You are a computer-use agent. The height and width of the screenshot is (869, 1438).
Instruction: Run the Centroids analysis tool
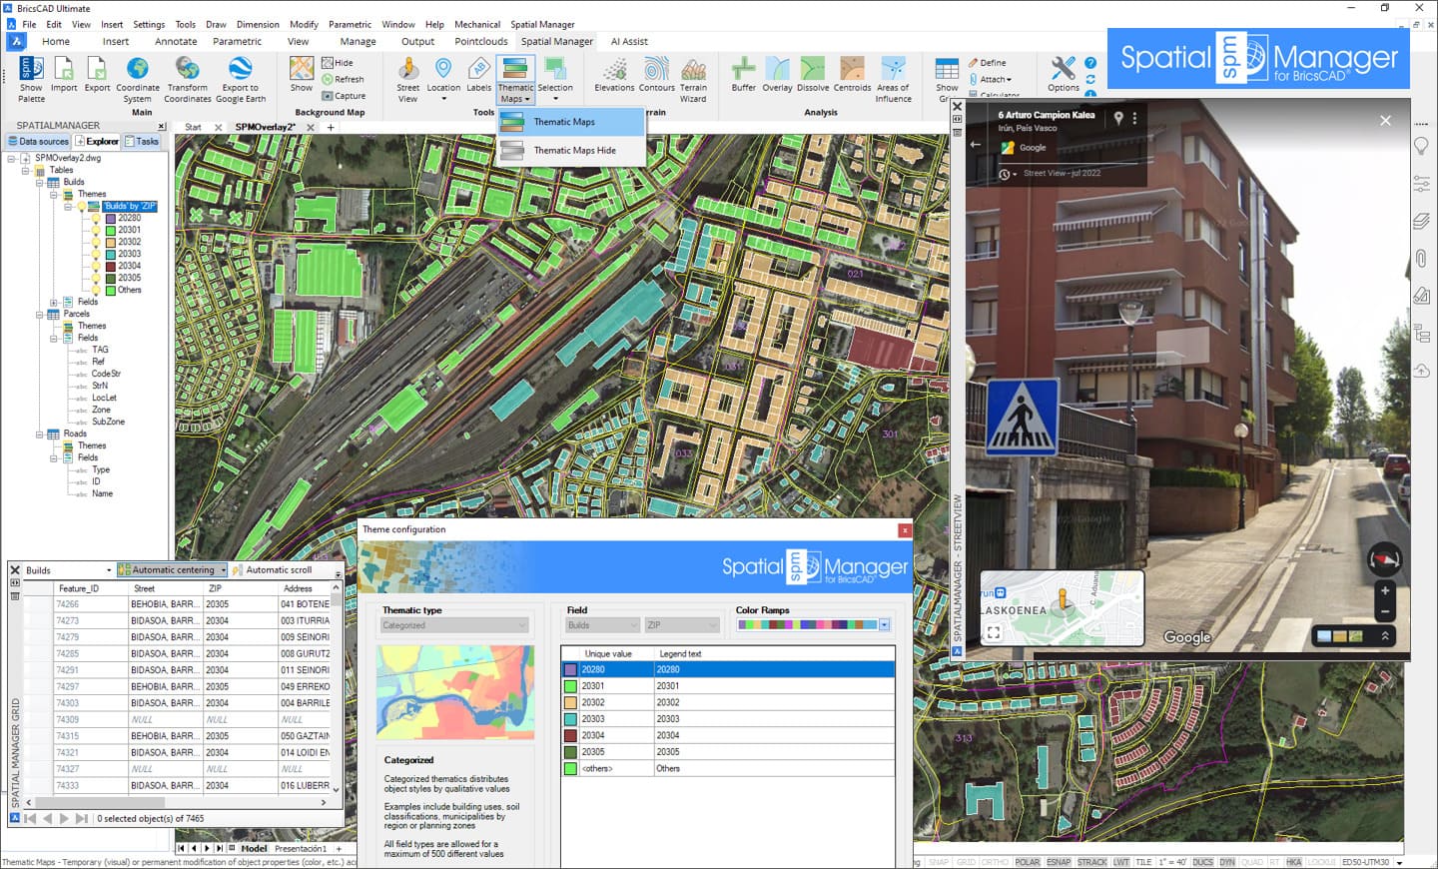[x=852, y=75]
